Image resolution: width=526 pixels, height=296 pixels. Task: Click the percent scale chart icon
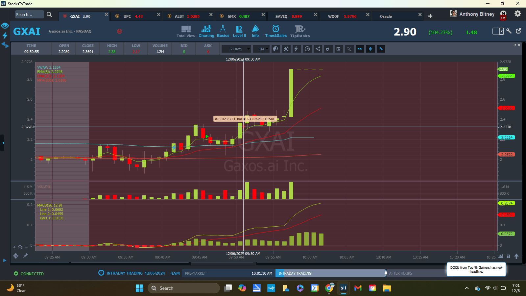[349, 49]
